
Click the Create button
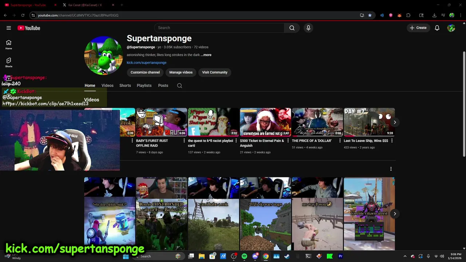(418, 28)
